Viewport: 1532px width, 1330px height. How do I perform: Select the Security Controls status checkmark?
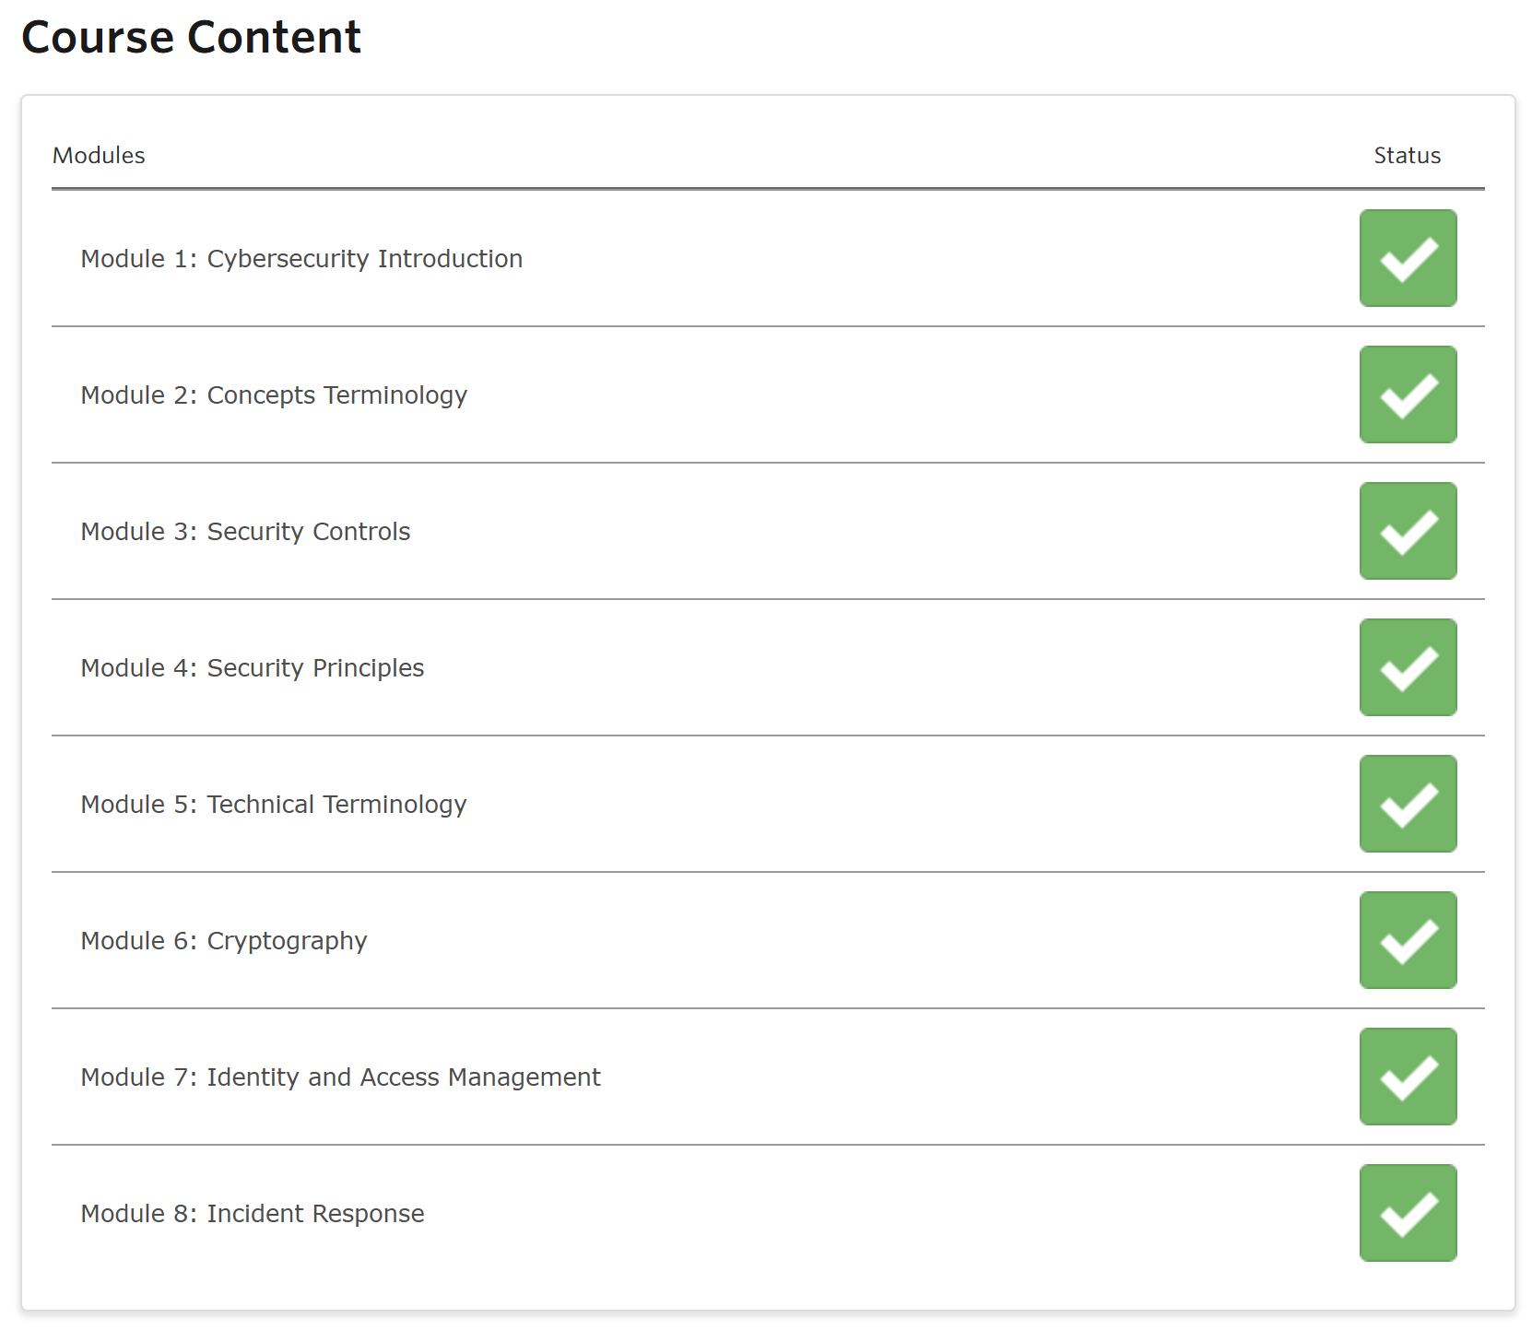[x=1407, y=531]
